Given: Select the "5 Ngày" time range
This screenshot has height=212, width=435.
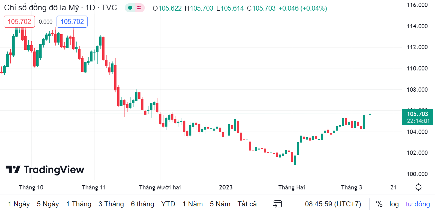Looking at the screenshot, I should click(x=48, y=204).
